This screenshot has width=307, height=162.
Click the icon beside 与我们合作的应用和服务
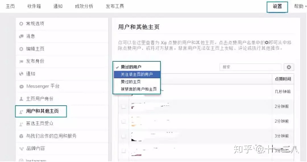point(21,136)
